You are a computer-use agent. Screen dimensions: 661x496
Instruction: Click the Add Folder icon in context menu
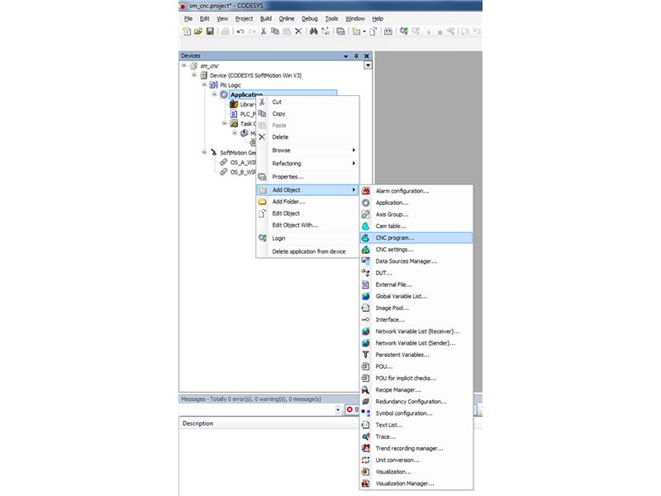(262, 202)
